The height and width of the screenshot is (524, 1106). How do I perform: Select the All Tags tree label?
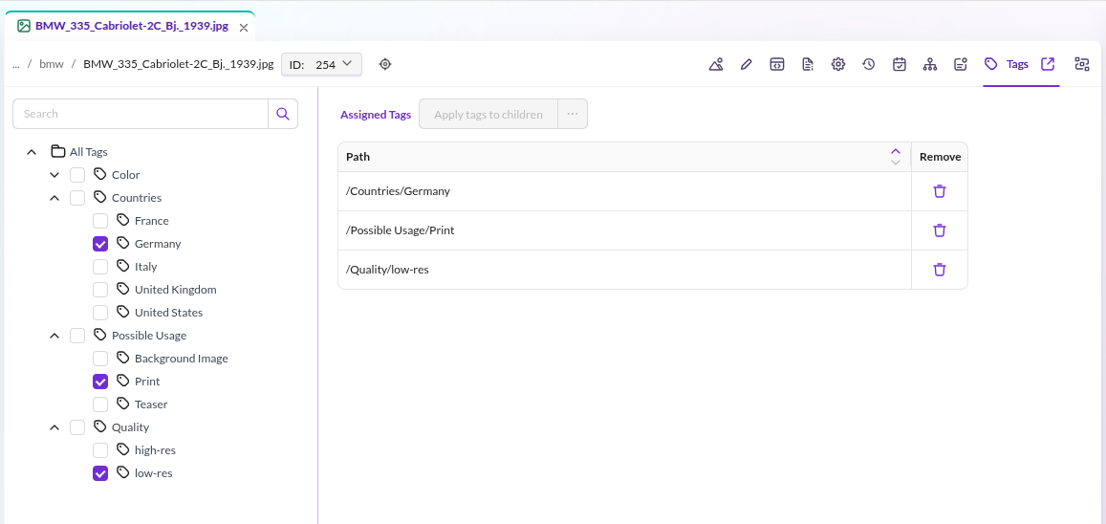coord(88,152)
